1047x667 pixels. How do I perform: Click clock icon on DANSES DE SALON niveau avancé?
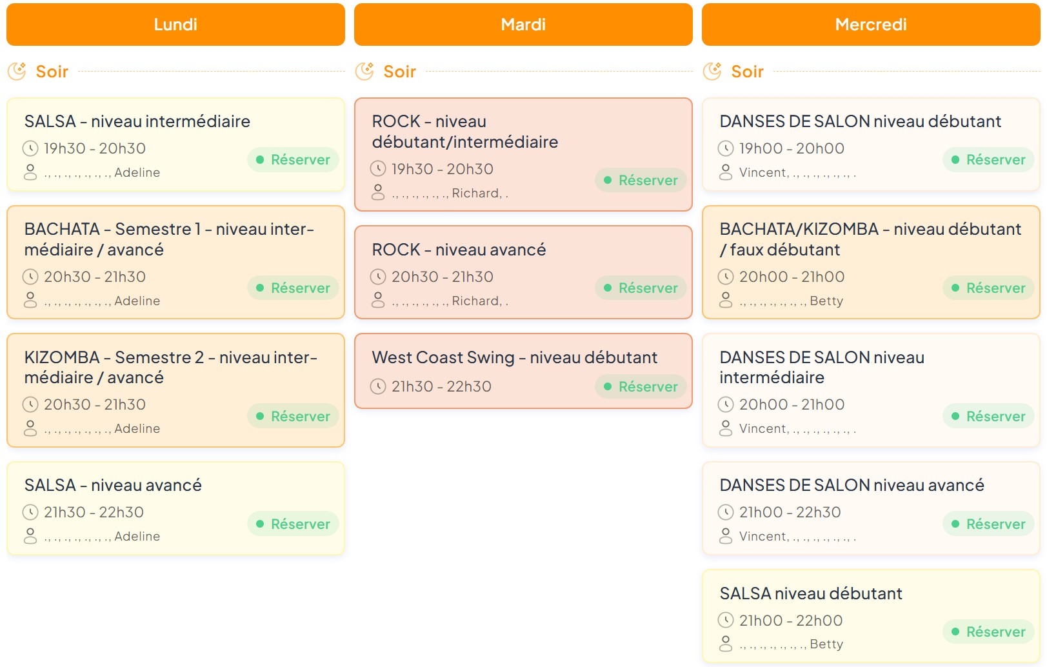pos(726,512)
